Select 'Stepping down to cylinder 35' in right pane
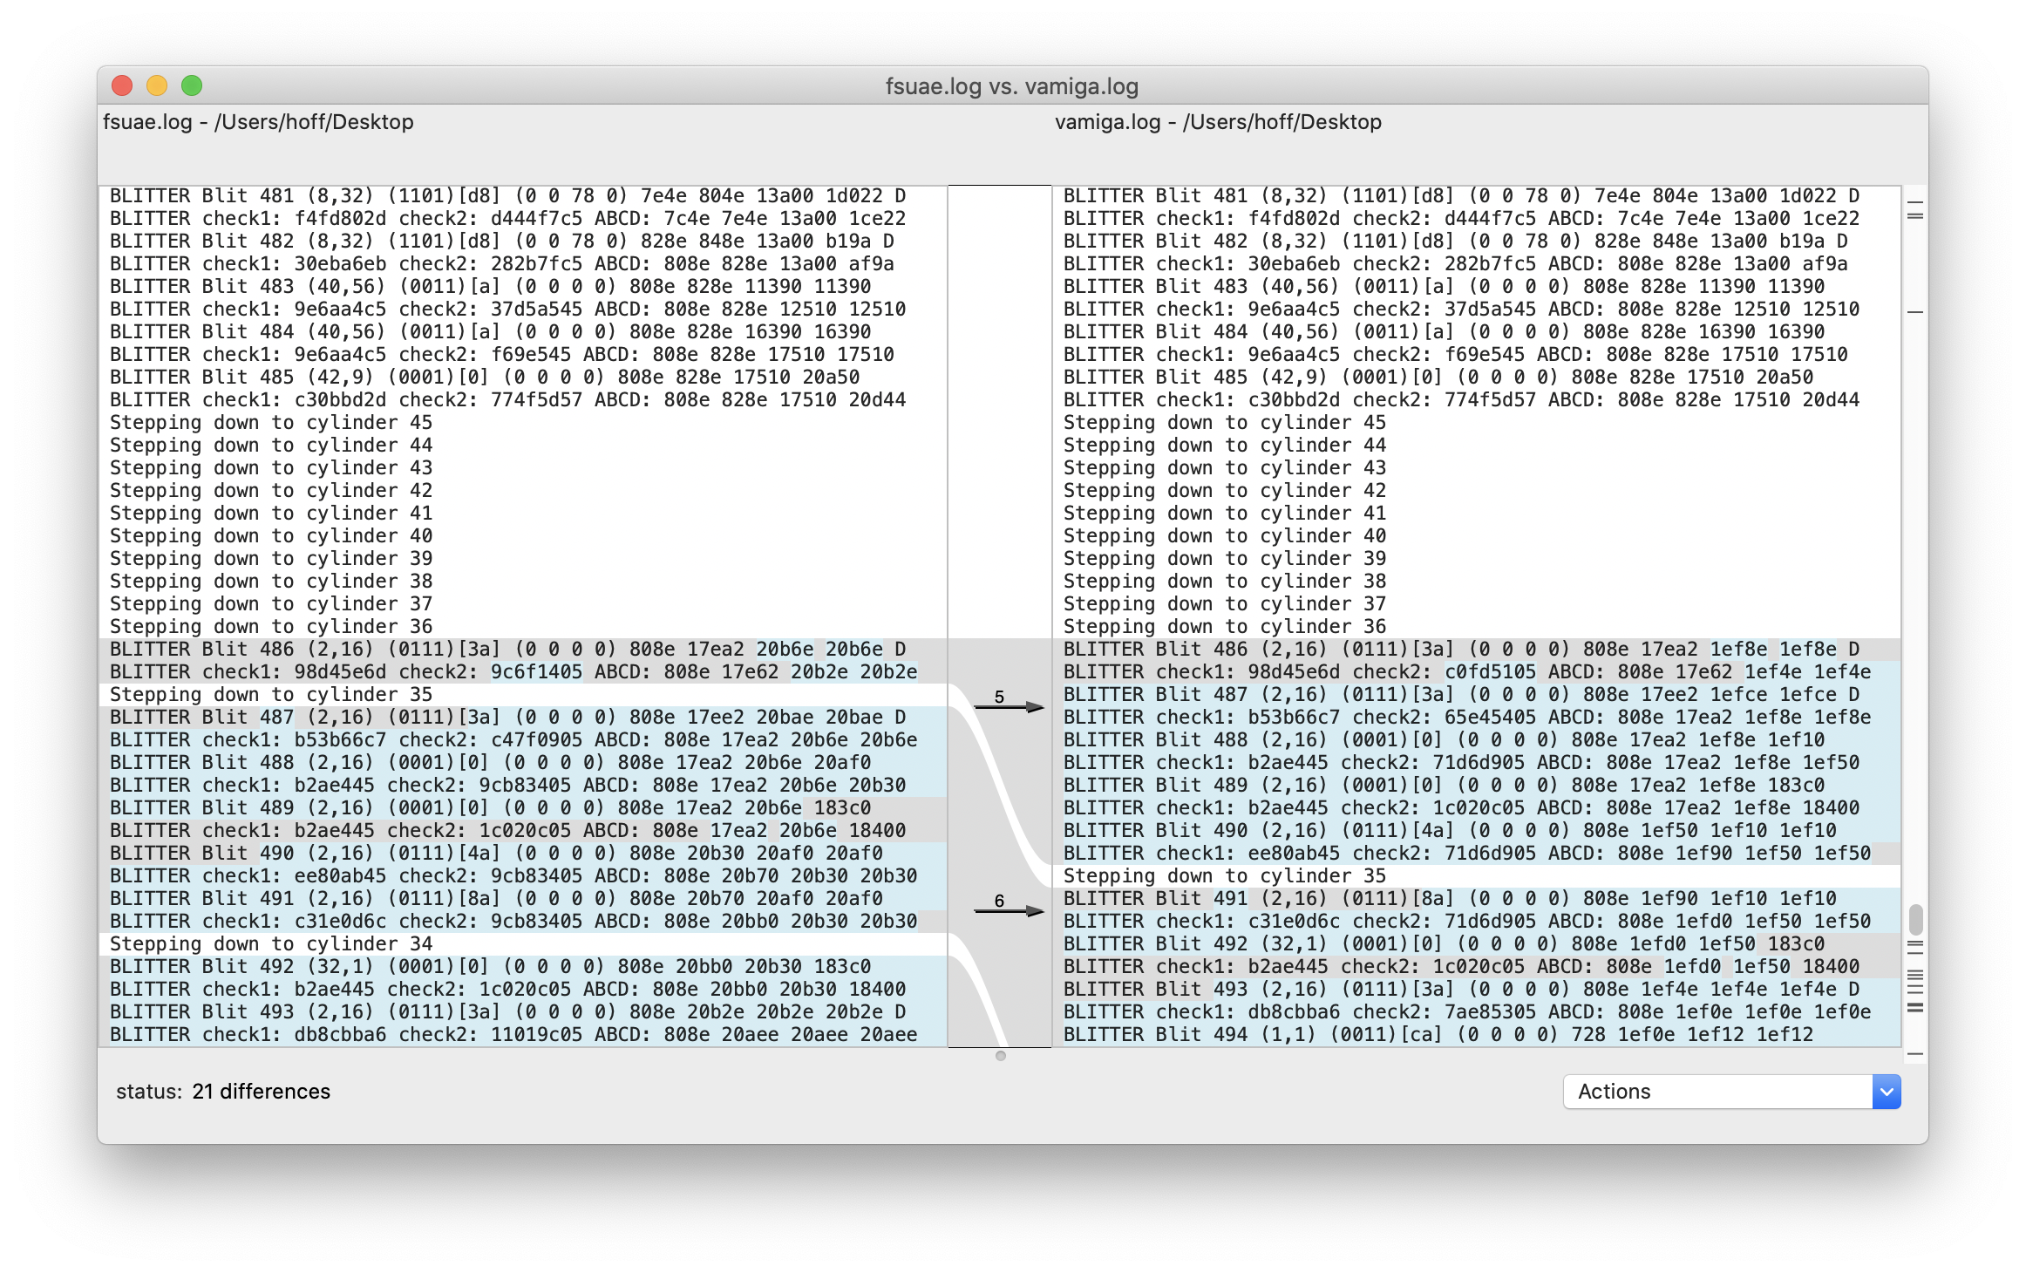Image resolution: width=2026 pixels, height=1273 pixels. [1225, 876]
